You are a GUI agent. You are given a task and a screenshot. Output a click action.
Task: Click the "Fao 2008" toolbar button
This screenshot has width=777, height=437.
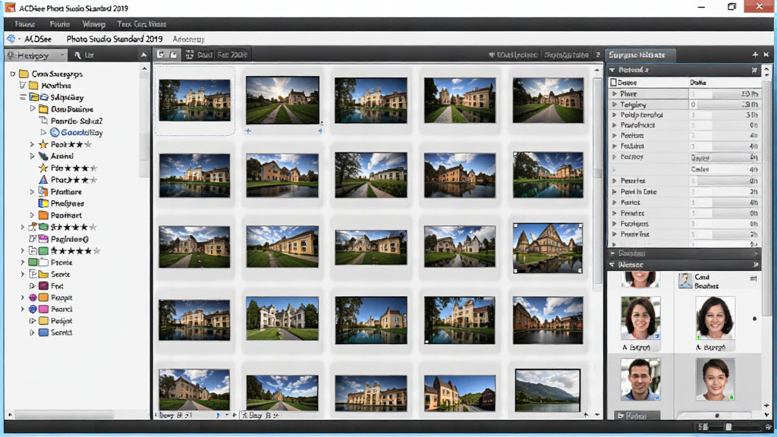[x=232, y=55]
